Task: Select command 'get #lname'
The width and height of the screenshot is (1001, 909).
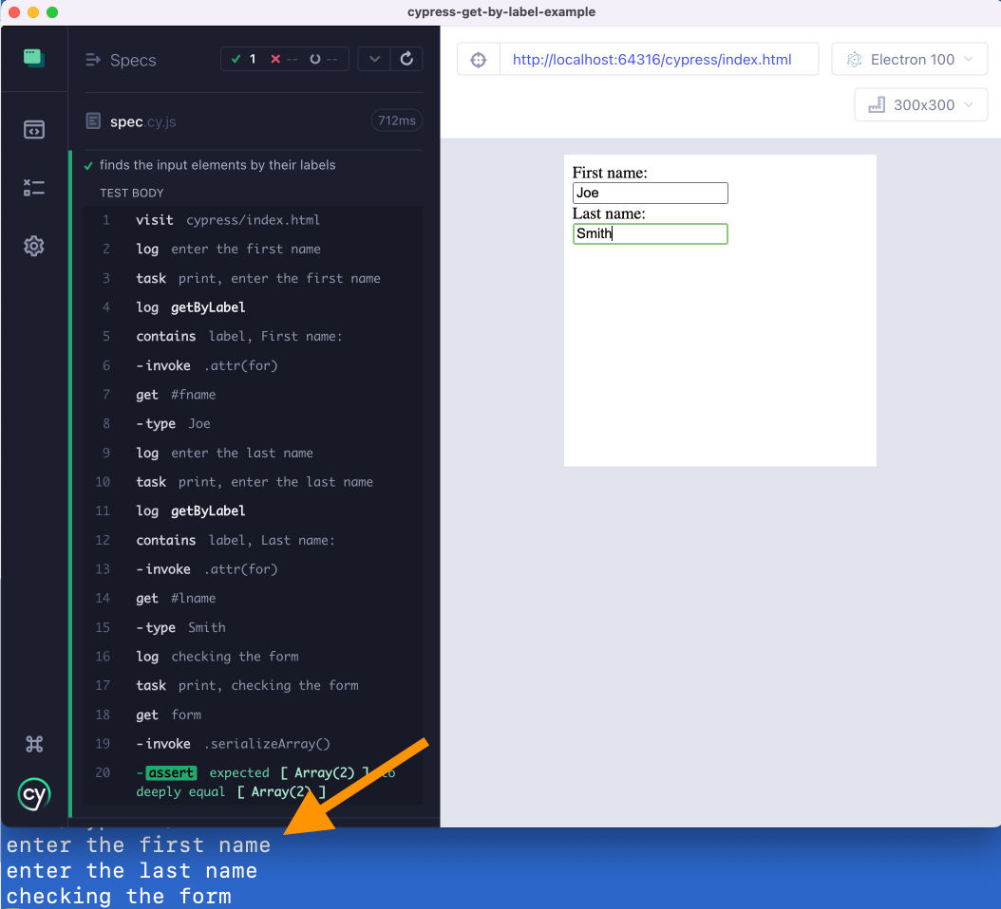Action: [x=253, y=599]
